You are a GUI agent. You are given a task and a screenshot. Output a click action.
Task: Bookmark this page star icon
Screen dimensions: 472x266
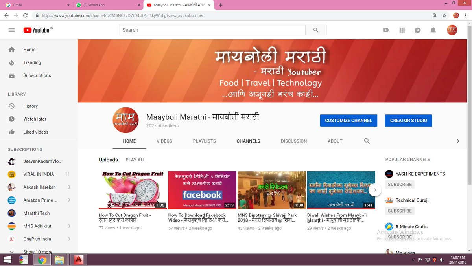pyautogui.click(x=444, y=15)
